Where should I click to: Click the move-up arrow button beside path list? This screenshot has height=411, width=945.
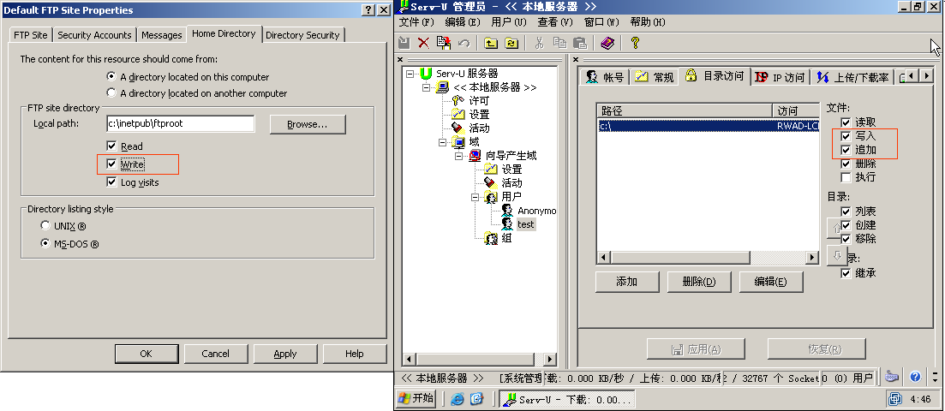tap(835, 227)
